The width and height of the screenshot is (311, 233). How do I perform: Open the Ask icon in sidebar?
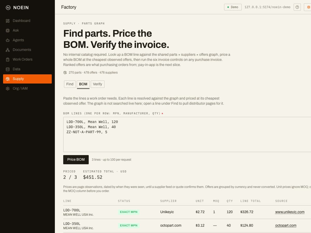(8, 30)
